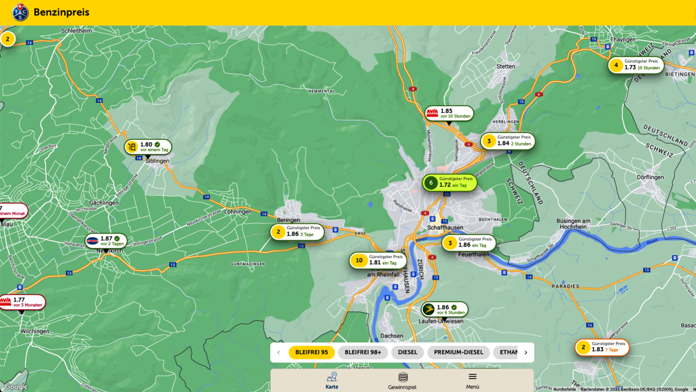
Task: Select the Neunkirch station priced 1.87
Action: coord(105,241)
